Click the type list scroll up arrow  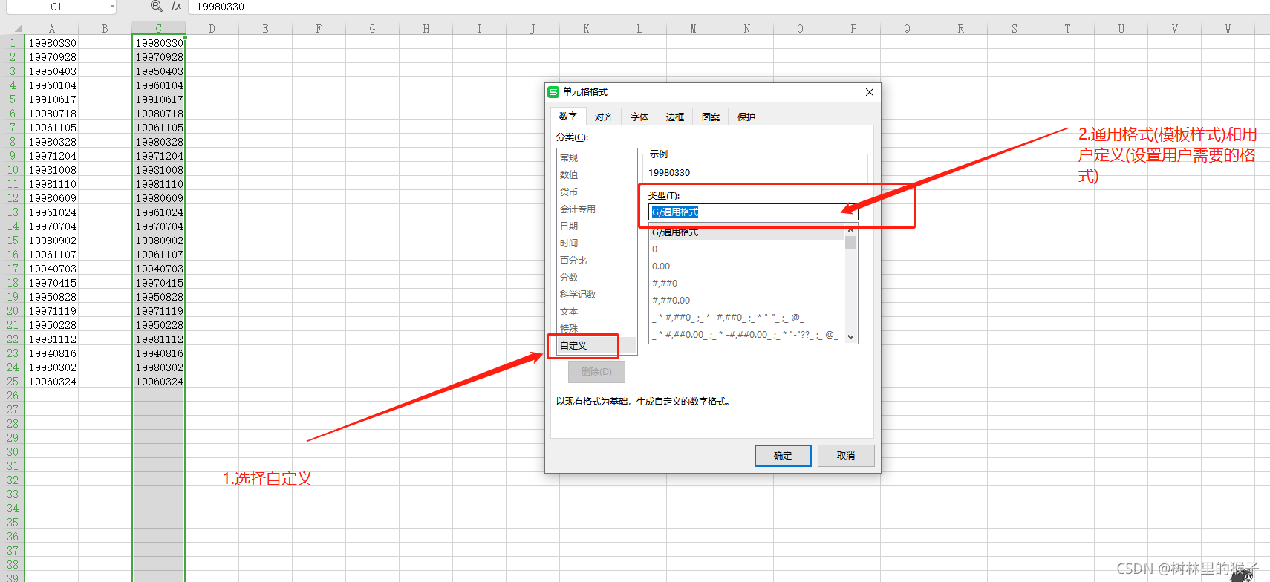851,230
